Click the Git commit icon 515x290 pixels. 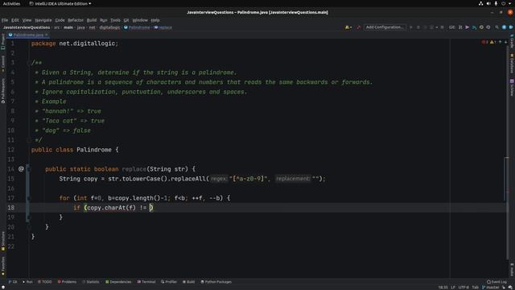pyautogui.click(x=468, y=27)
